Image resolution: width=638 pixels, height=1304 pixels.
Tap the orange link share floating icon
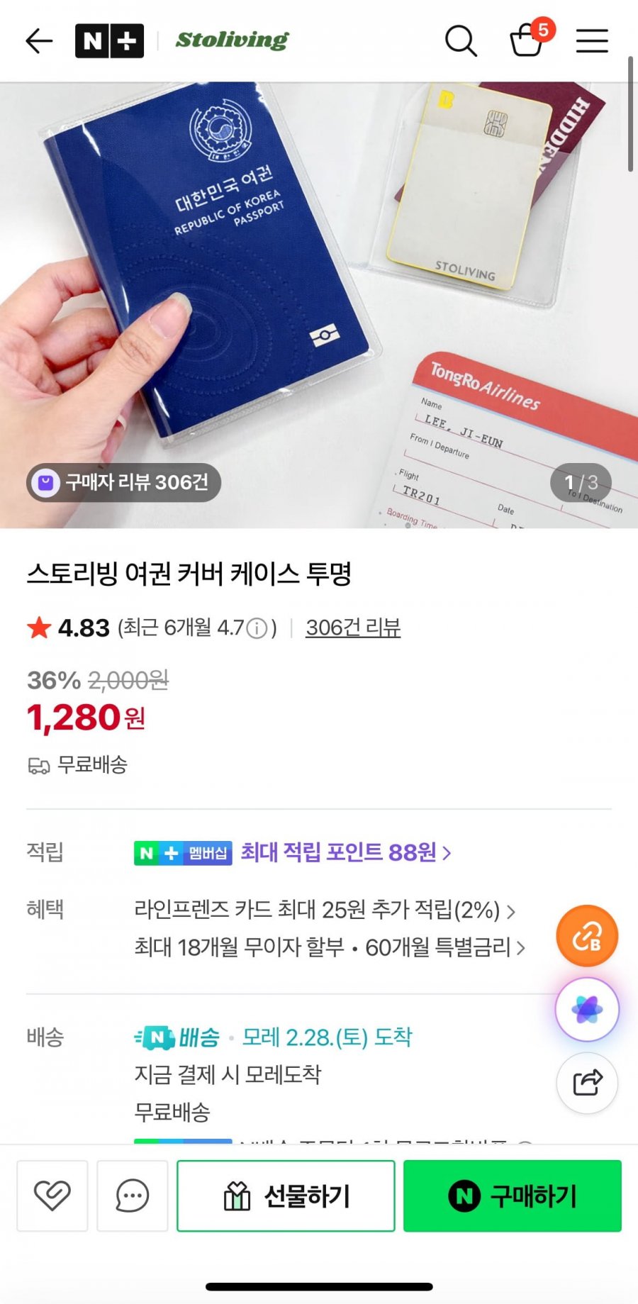(x=587, y=936)
